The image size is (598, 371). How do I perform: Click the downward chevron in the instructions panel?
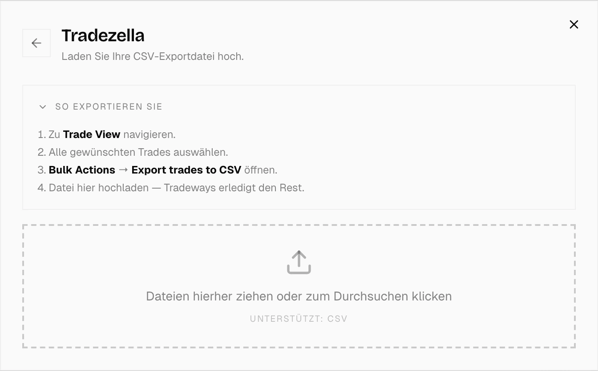(42, 107)
